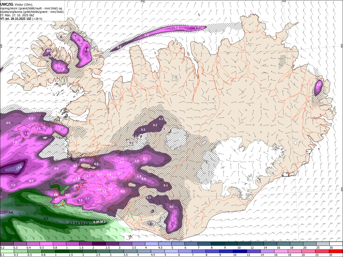Click the '3.1' rain value off south coast

coord(71,223)
